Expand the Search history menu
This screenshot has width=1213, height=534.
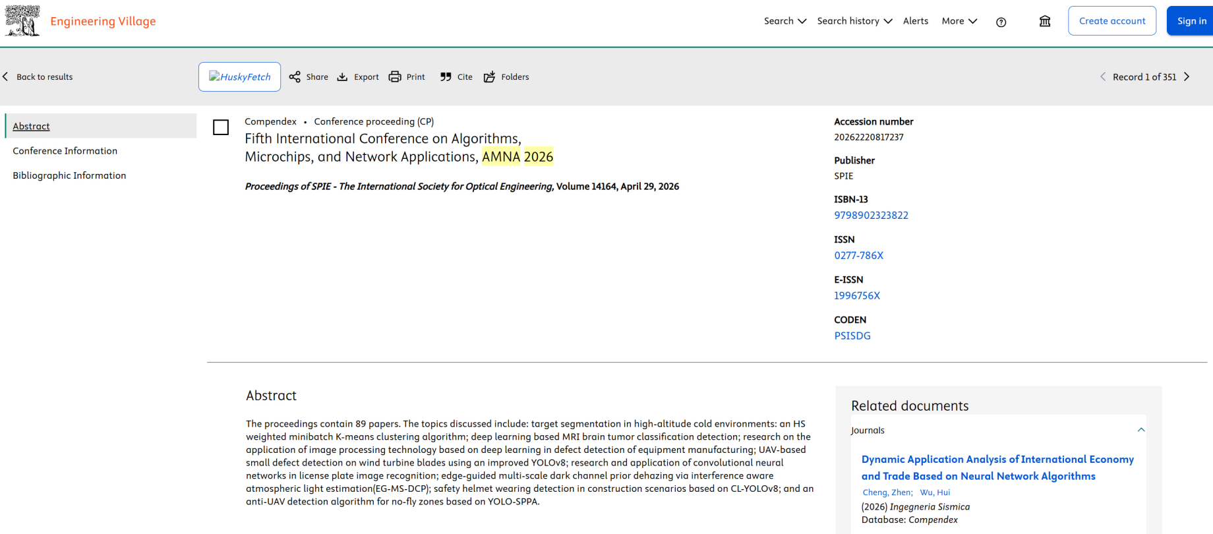[854, 21]
